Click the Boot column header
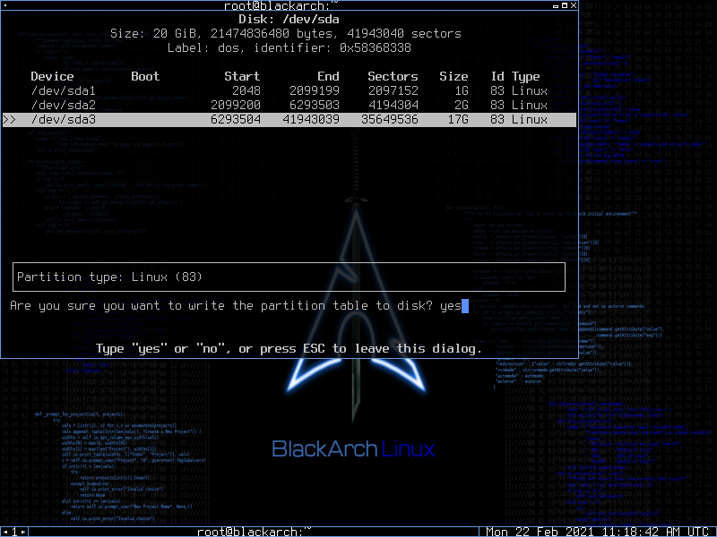 145,76
